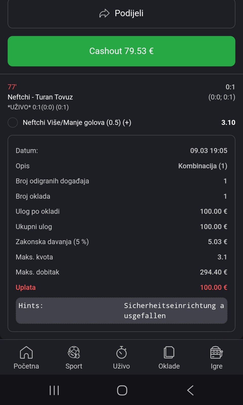
Task: Tap the Uživo stopwatch icon
Action: [121, 352]
